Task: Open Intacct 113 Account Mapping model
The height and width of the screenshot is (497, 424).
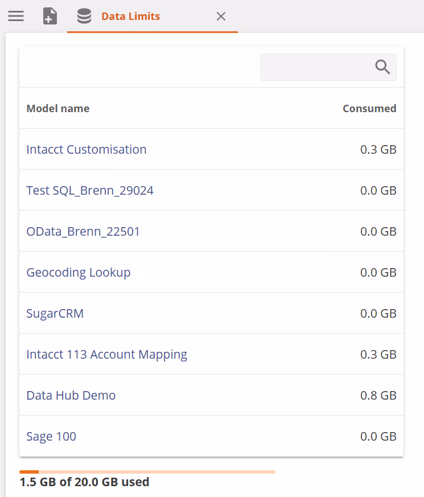Action: pos(107,354)
